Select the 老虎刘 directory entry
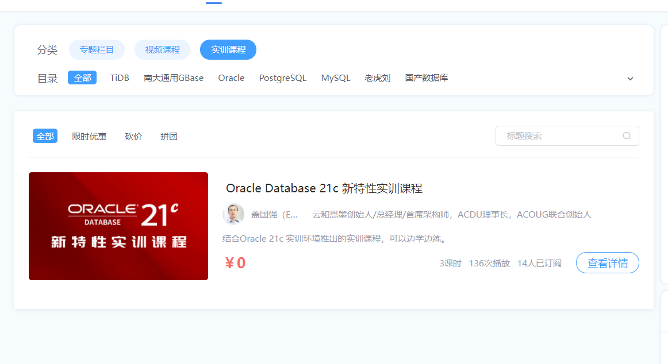 377,78
